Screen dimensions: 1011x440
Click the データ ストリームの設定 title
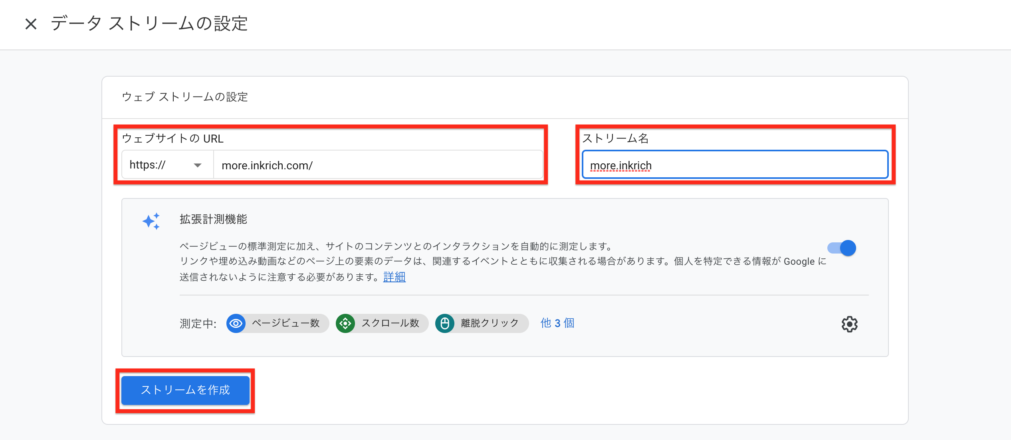coord(149,24)
